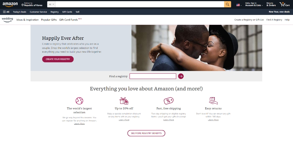Open the shopping cart icon

285,4
